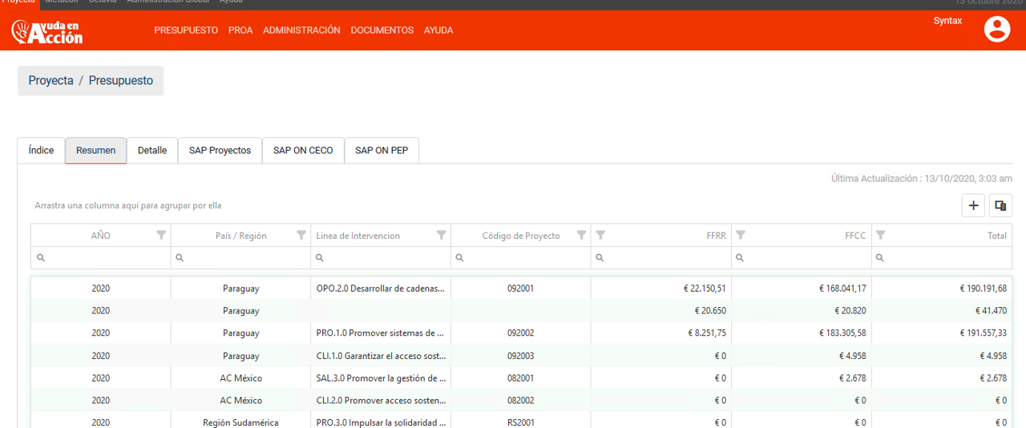
Task: Select the € 41.470 Total cell
Action: point(942,311)
